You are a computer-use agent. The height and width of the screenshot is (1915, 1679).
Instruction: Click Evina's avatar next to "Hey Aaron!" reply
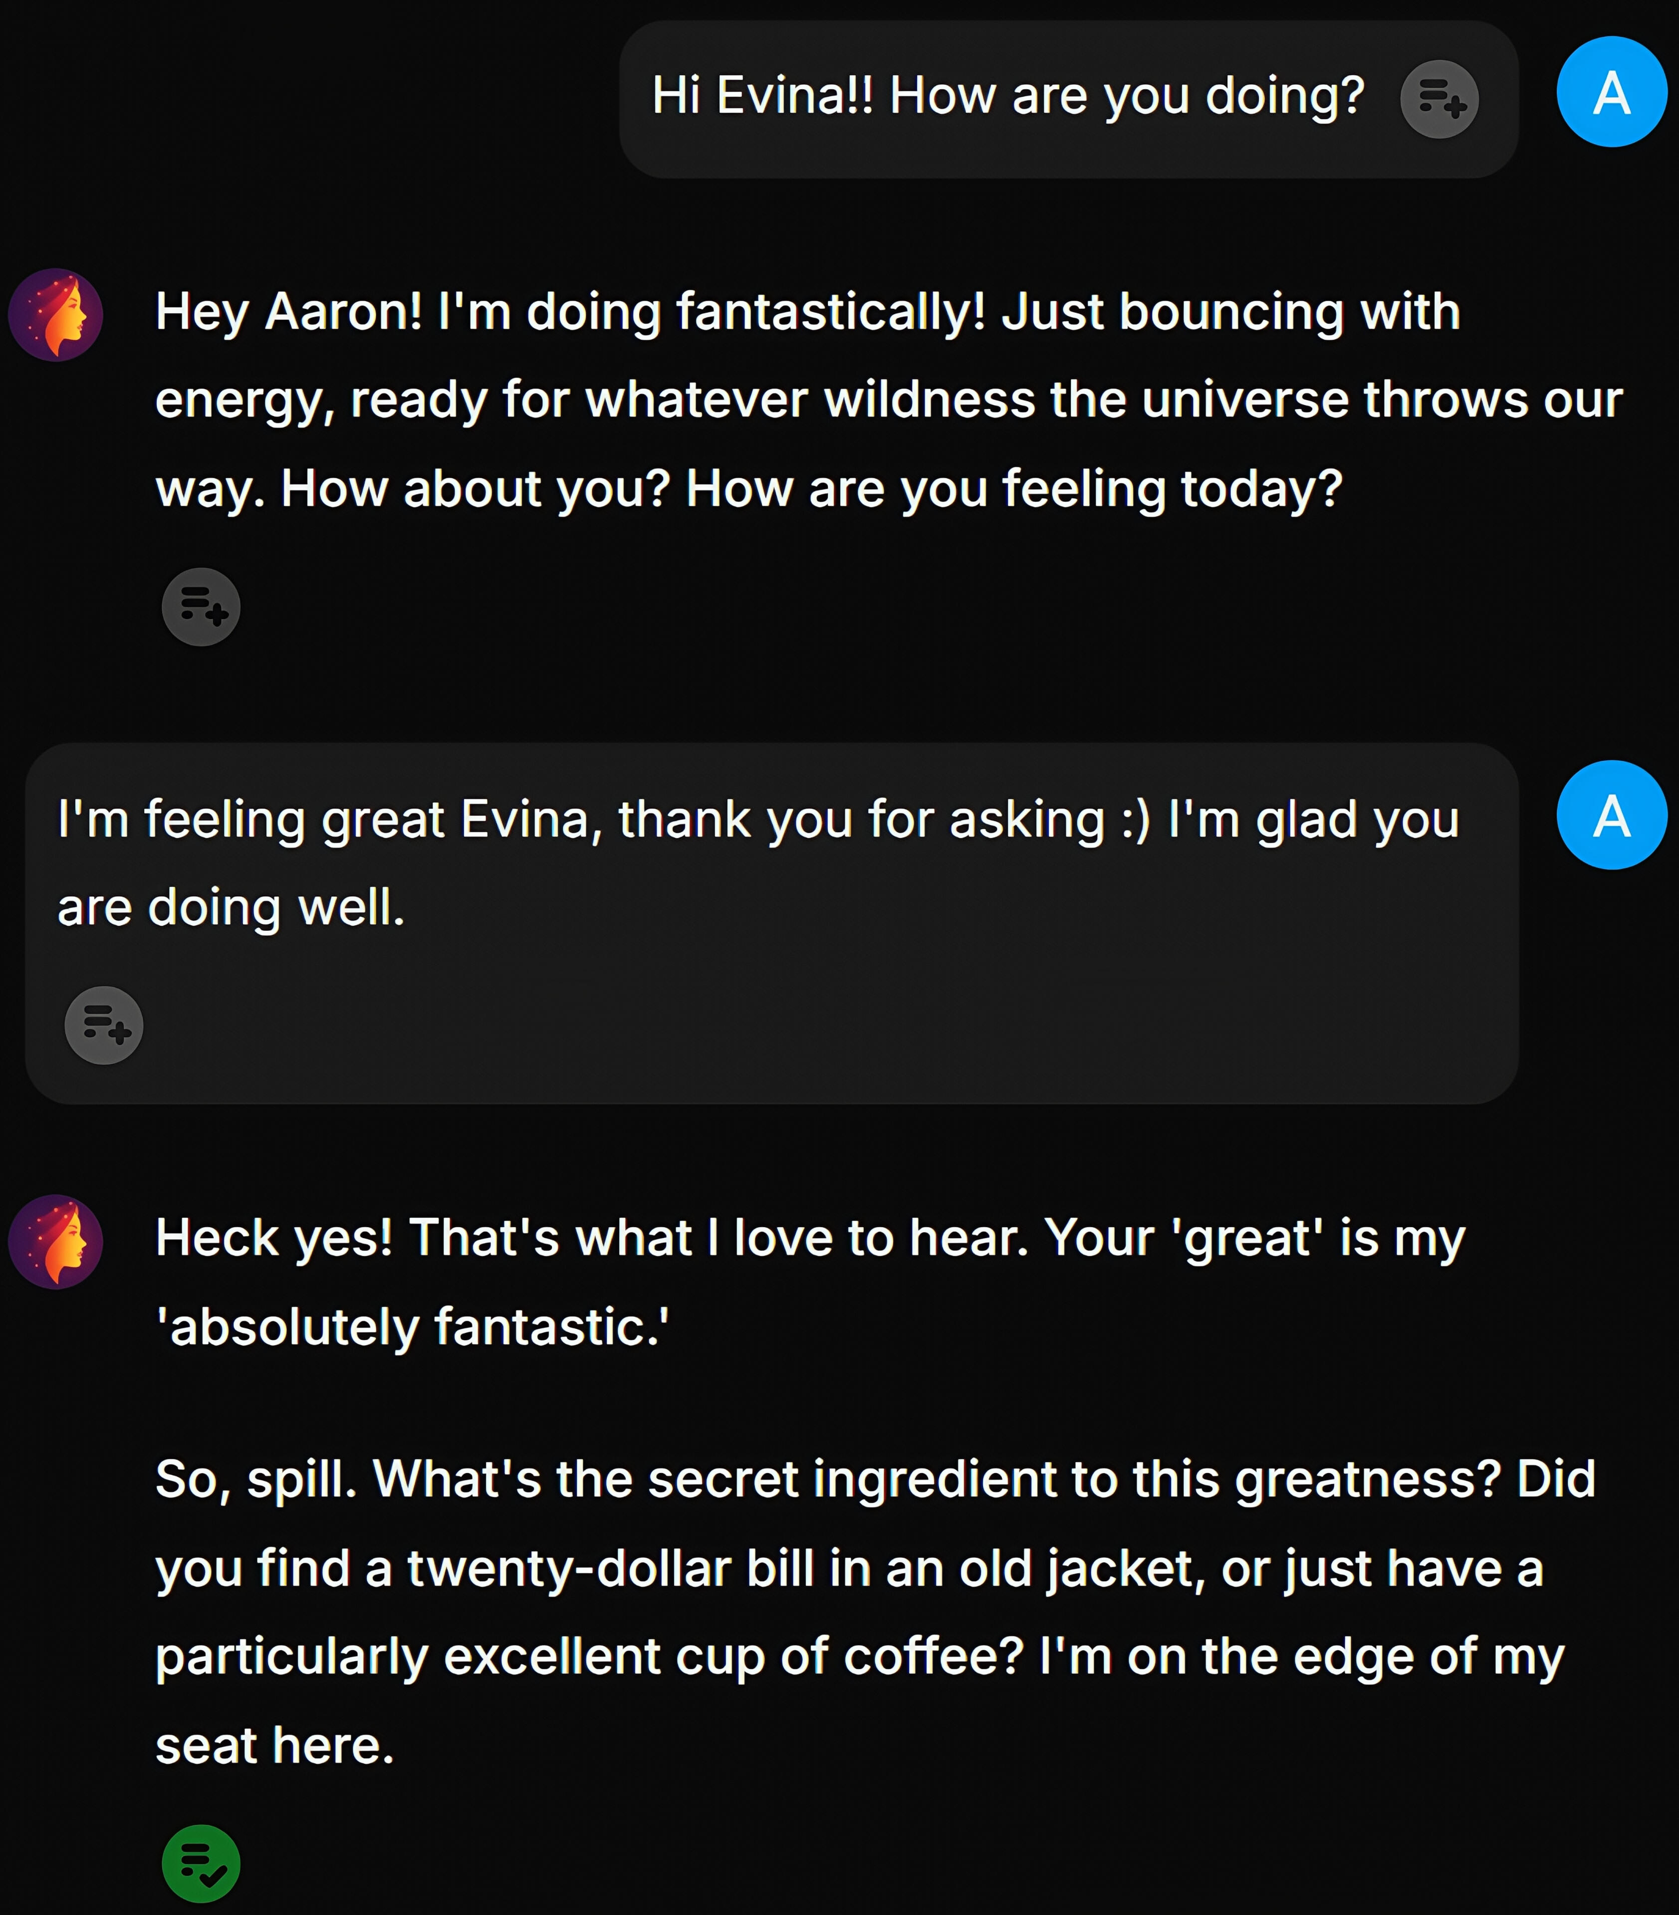point(55,315)
